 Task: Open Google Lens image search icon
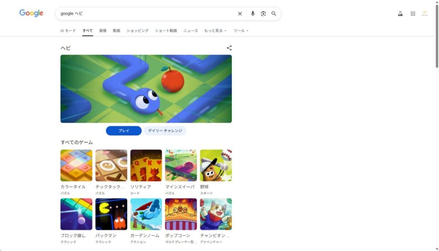pyautogui.click(x=263, y=14)
